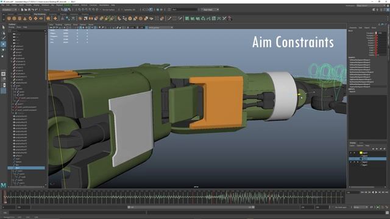Toggle visibility of the fourth layer row
Screen dimensions: 390x219
click(x=351, y=162)
